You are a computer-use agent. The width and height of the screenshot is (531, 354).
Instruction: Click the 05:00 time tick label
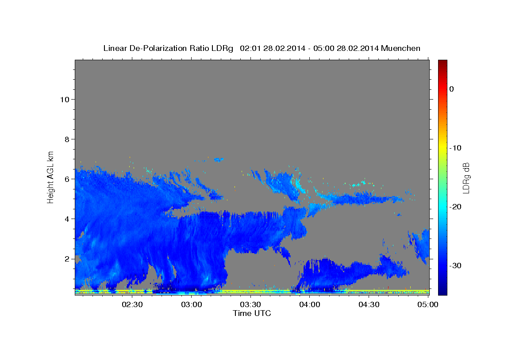[x=428, y=304]
